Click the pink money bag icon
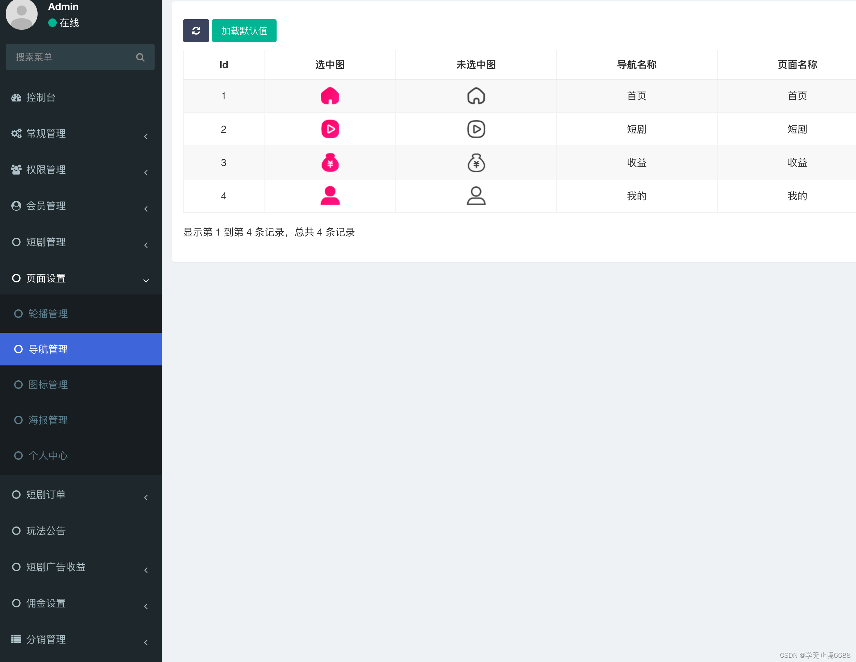Image resolution: width=856 pixels, height=662 pixels. pos(330,163)
